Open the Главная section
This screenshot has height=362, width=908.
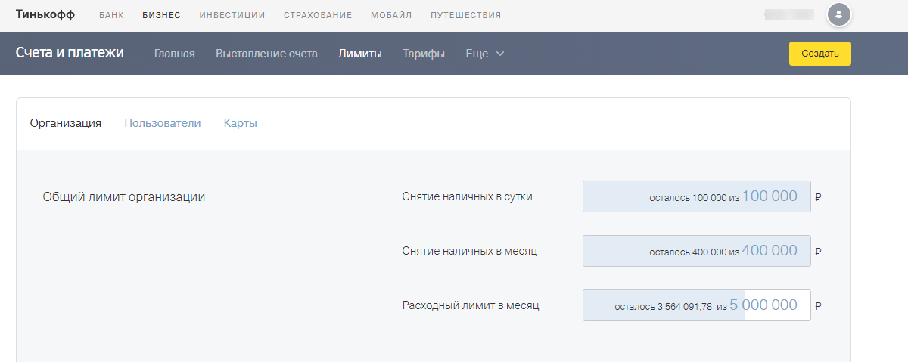pos(175,54)
